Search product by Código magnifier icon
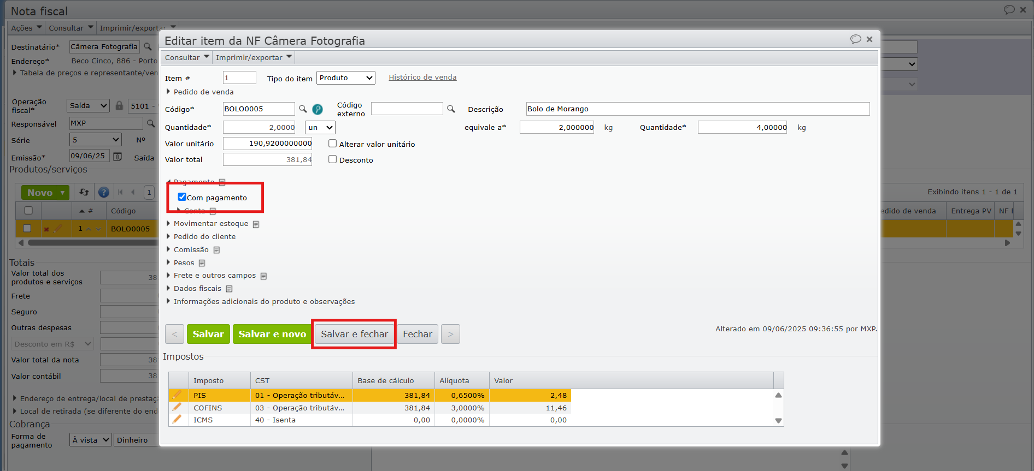The height and width of the screenshot is (471, 1034). click(x=303, y=109)
